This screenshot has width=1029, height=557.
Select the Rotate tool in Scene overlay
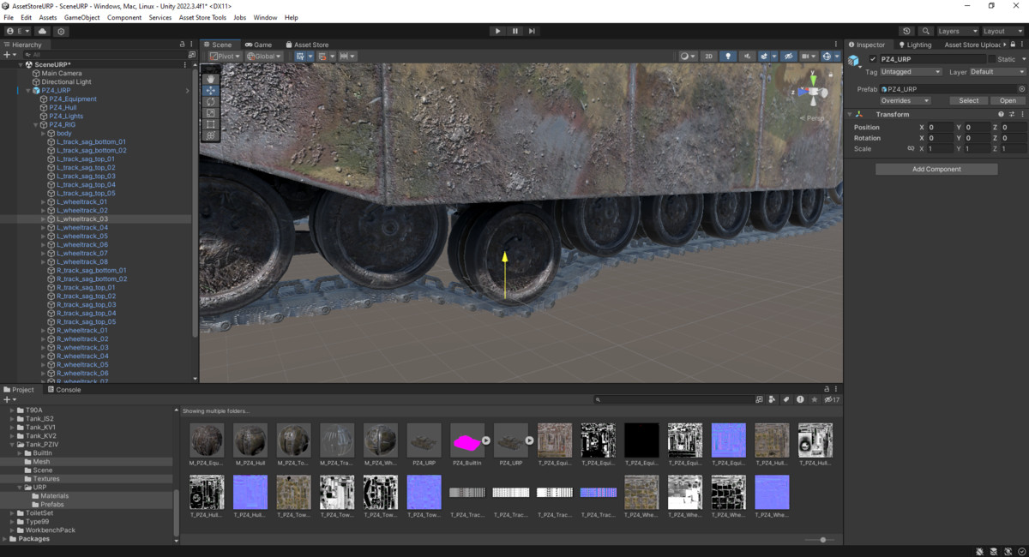pos(211,101)
